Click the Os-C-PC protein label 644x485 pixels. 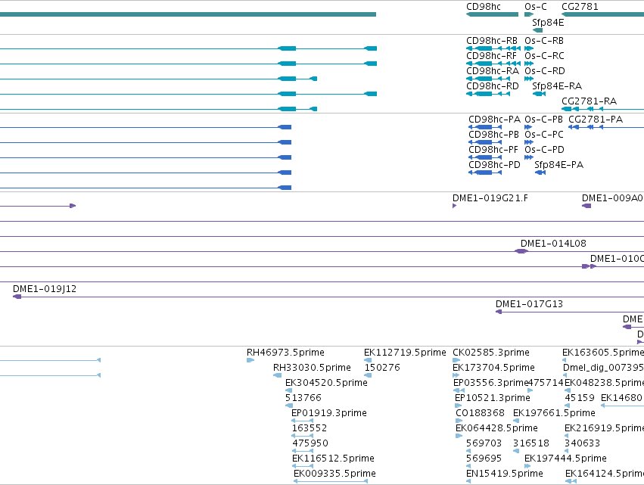tap(544, 135)
